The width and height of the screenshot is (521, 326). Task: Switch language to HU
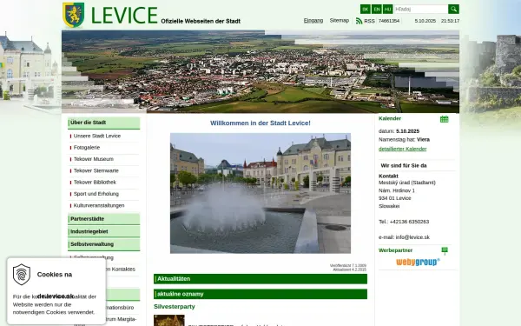[388, 9]
